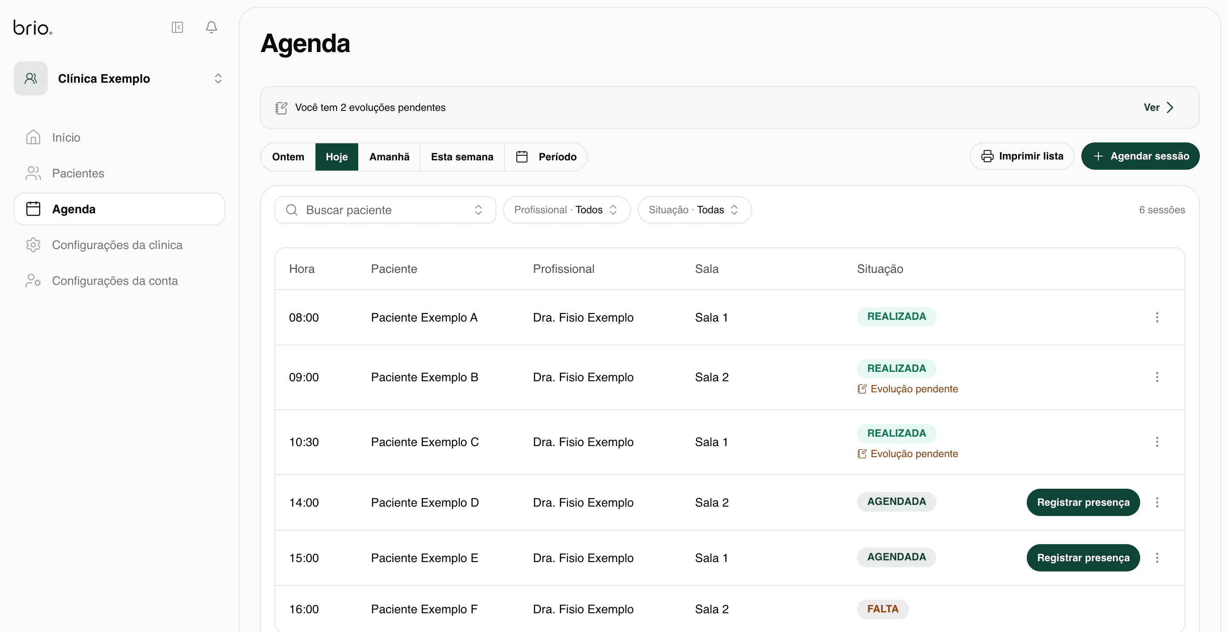Image resolution: width=1228 pixels, height=632 pixels.
Task: Select the Hoje tab
Action: click(x=336, y=157)
